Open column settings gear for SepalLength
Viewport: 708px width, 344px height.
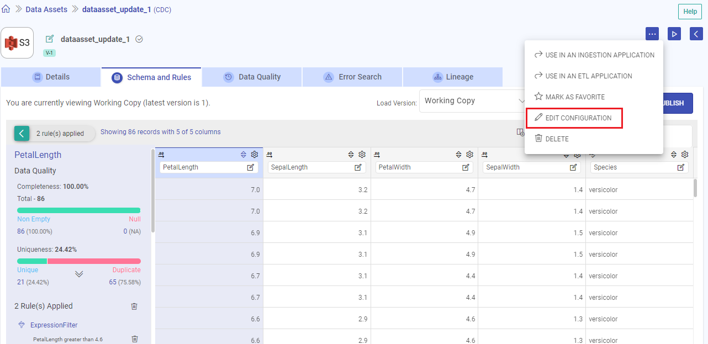[362, 155]
